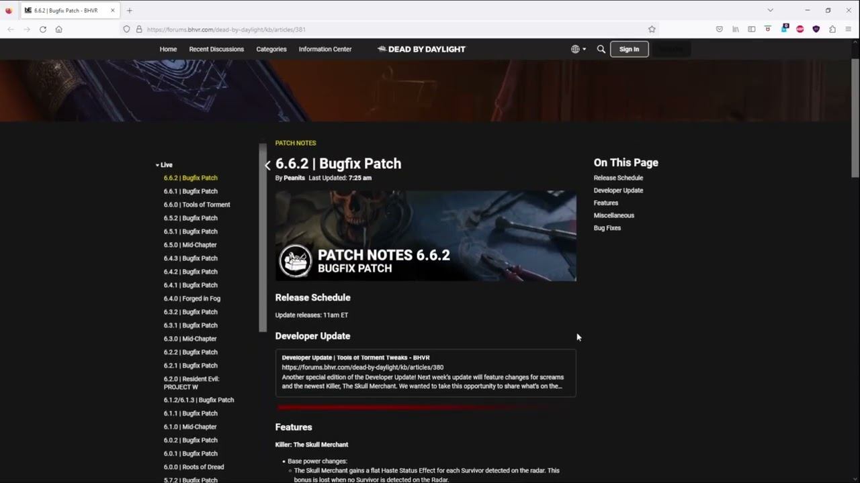Click the padlock site security icon
The image size is (860, 483).
click(139, 30)
